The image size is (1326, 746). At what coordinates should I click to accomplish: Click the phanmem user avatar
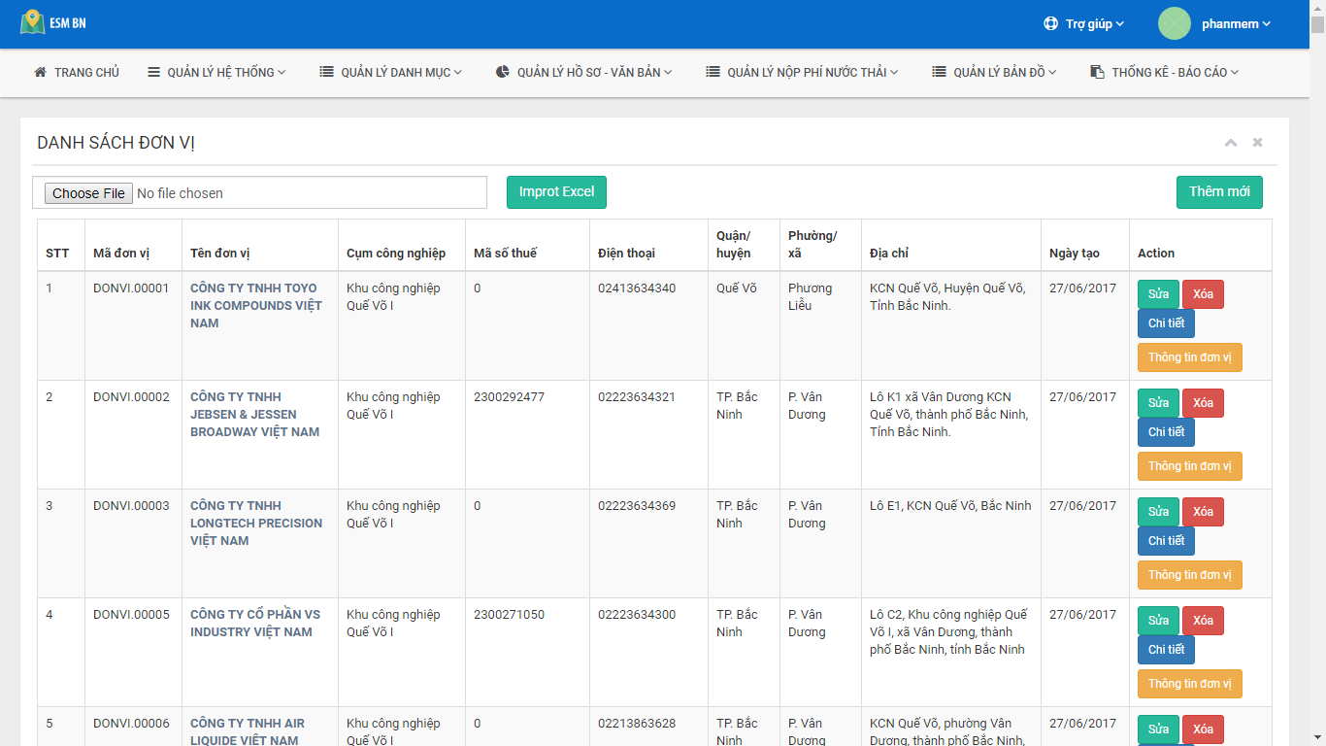1175,23
